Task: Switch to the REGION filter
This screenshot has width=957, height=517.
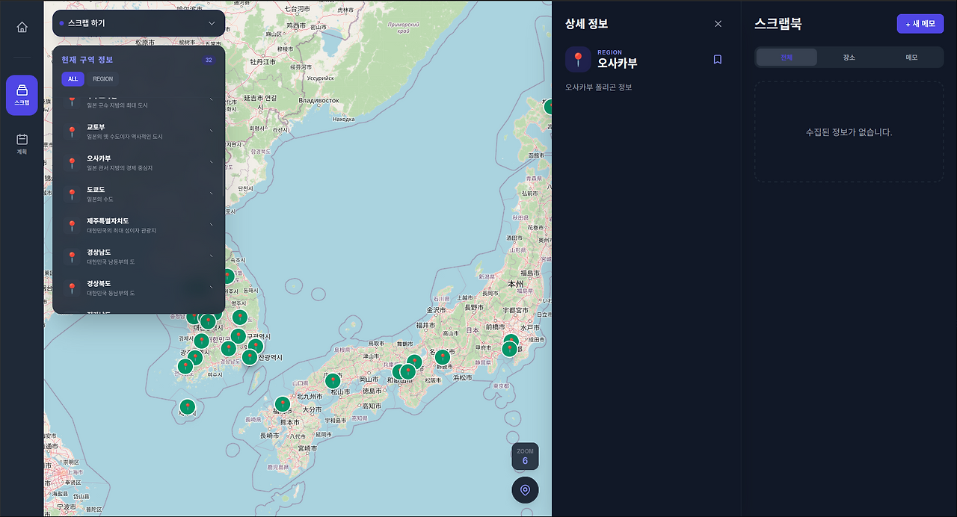Action: [x=102, y=78]
